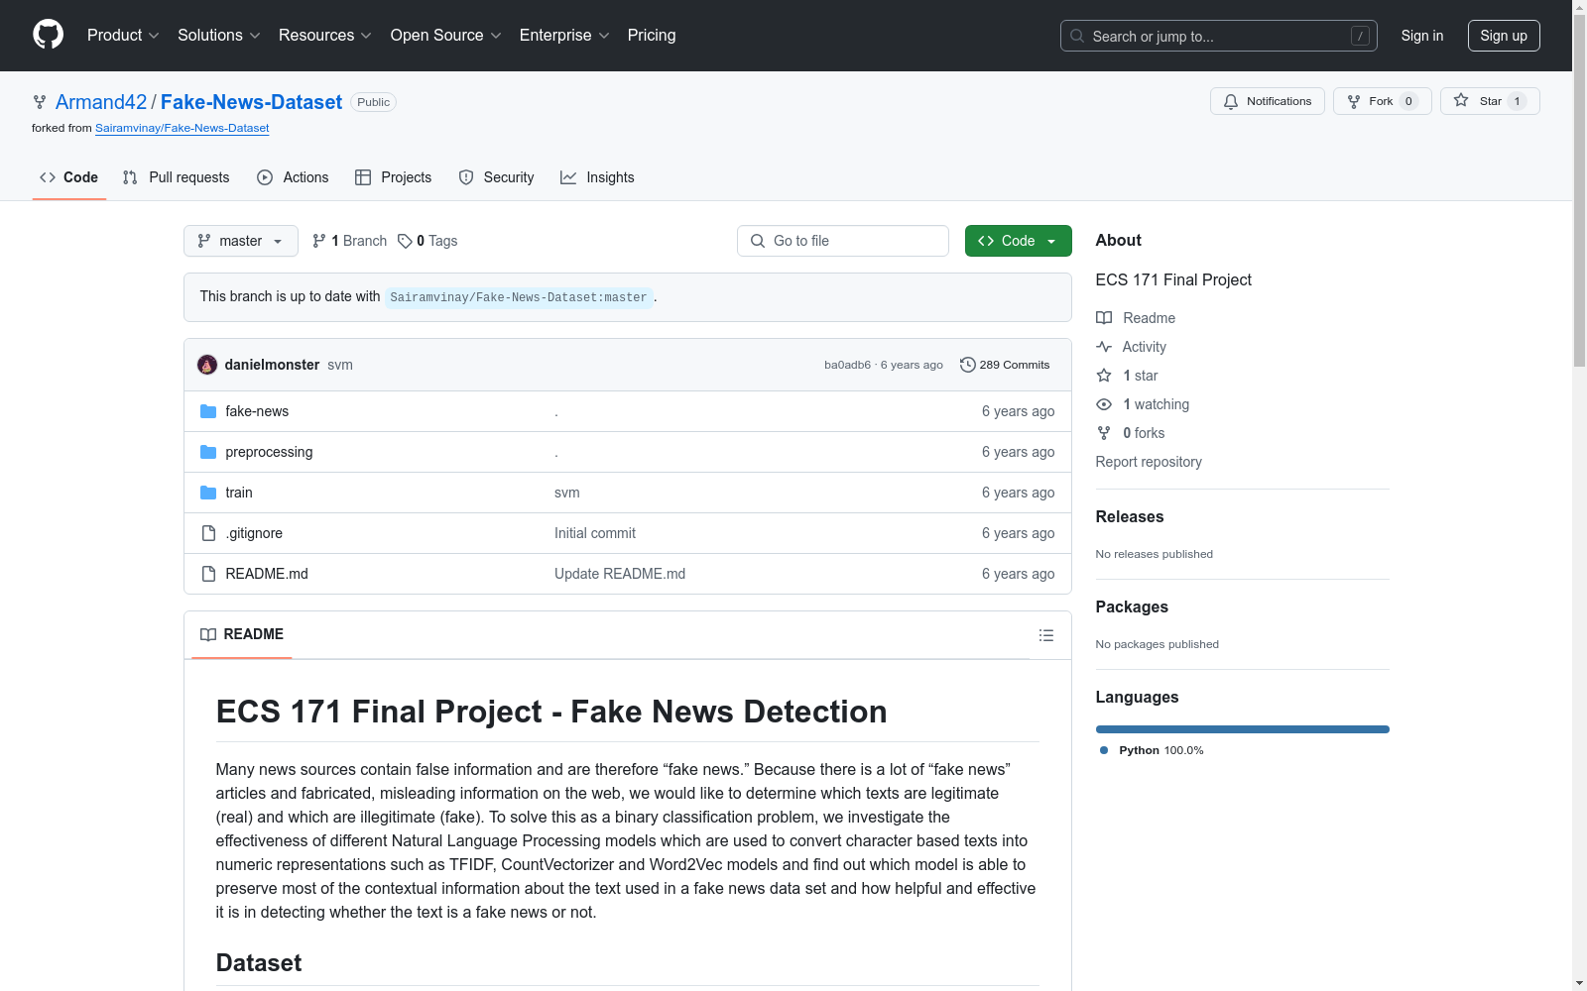Screen dimensions: 1587x991
Task: Open the .gitignore file name
Action: tap(254, 533)
